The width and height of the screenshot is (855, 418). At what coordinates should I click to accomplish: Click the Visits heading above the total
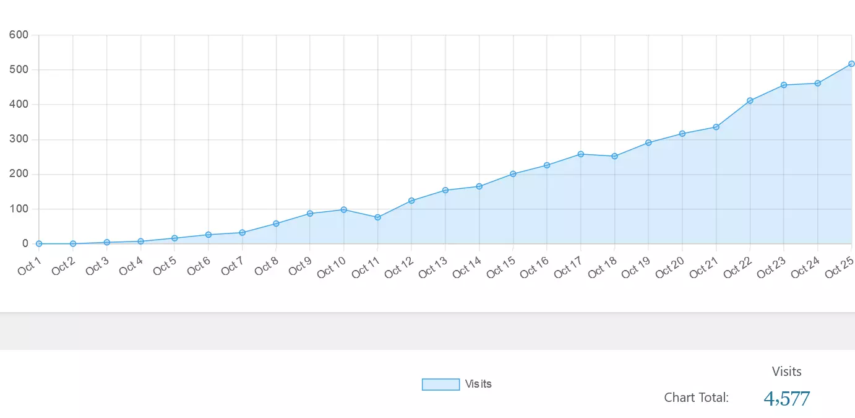786,372
